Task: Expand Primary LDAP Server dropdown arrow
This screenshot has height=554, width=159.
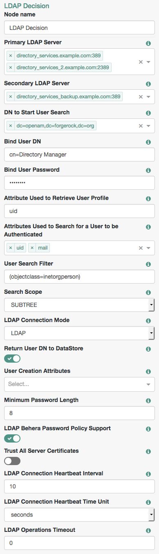Action: click(149, 62)
